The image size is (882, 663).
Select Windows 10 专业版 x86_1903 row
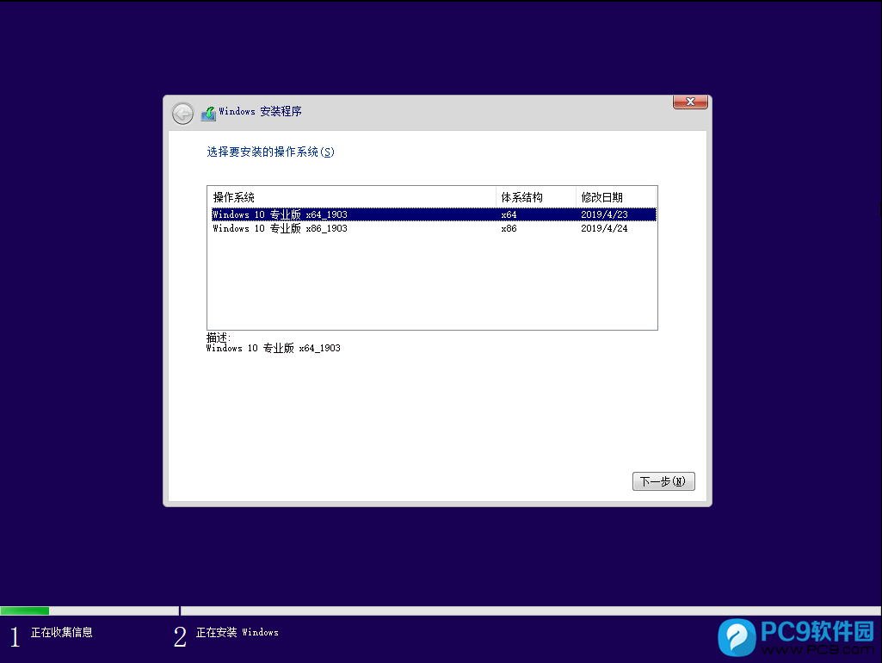tap(434, 228)
